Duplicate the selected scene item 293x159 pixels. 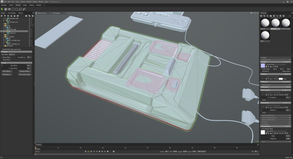[x=29, y=16]
